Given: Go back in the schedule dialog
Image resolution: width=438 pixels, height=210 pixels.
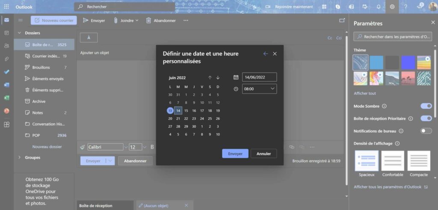Looking at the screenshot, I should [x=265, y=54].
